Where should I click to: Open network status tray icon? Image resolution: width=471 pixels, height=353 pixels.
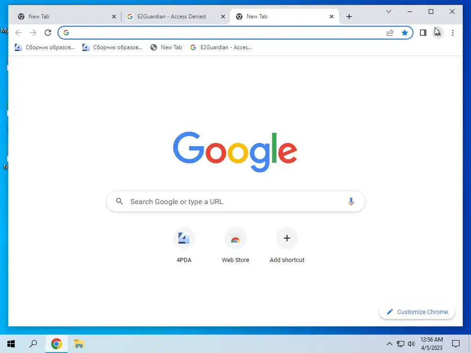[x=401, y=344]
